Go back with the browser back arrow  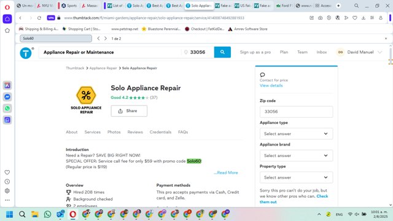(20, 18)
